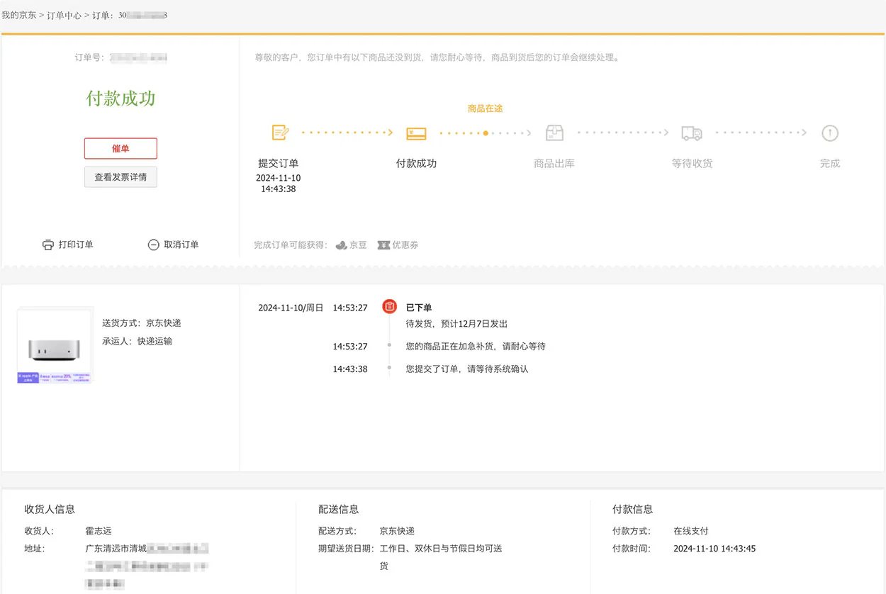Click the completion exclamation icon
This screenshot has width=886, height=594.
830,133
